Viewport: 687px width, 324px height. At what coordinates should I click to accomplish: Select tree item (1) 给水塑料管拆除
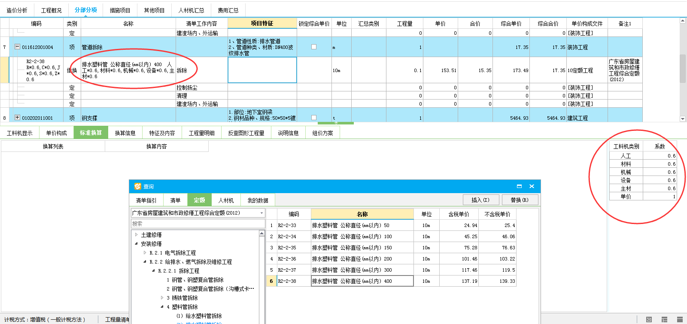199,316
